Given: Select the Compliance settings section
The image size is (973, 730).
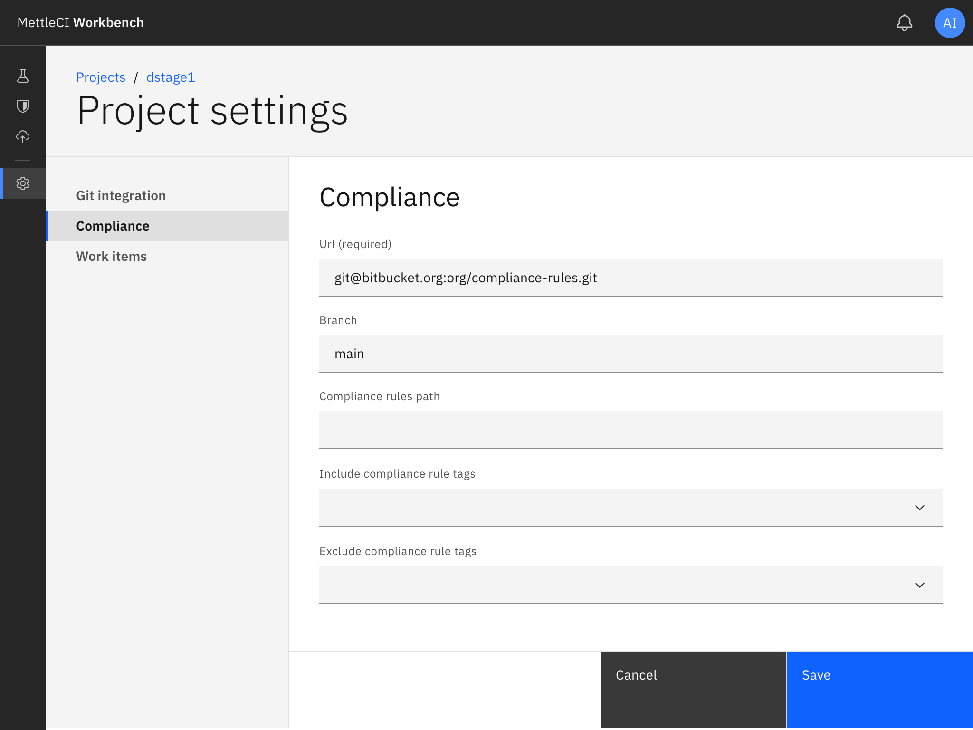Looking at the screenshot, I should click(113, 226).
